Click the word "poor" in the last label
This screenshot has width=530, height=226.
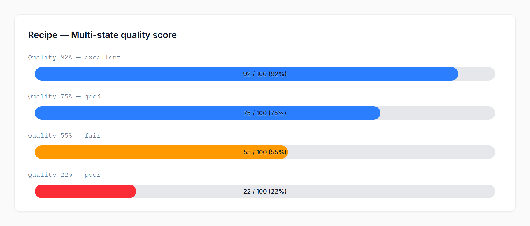pos(92,175)
